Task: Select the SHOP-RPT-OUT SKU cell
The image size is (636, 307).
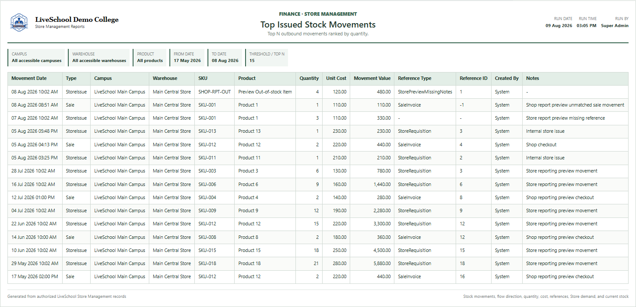Action: coord(214,92)
